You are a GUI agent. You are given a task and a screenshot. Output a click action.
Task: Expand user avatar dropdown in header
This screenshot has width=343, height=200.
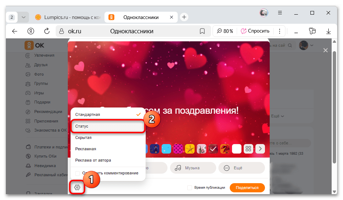coord(312,45)
